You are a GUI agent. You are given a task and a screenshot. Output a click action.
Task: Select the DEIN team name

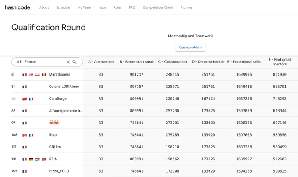[53, 159]
